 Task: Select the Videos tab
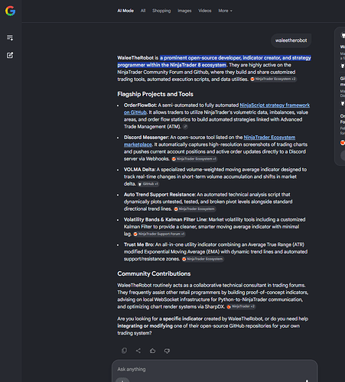click(205, 11)
